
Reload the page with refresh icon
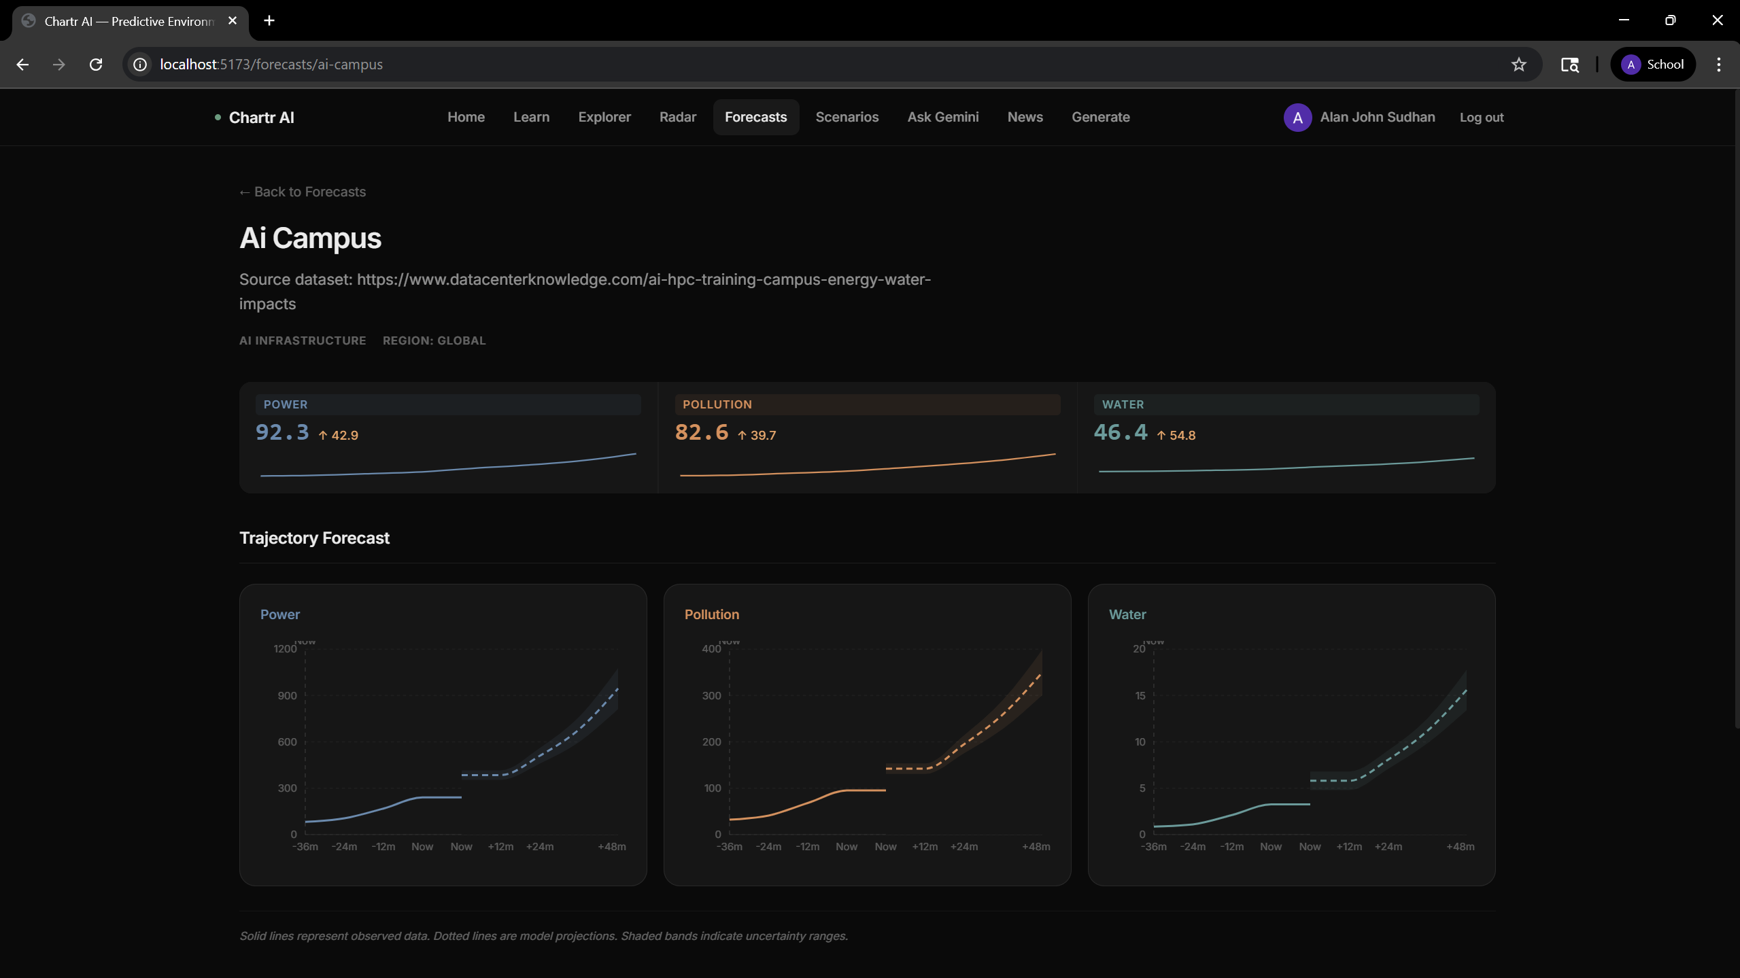pos(96,65)
